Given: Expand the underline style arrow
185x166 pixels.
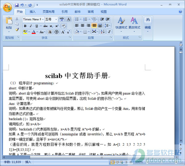Looking at the screenshot, I should point(41,26).
